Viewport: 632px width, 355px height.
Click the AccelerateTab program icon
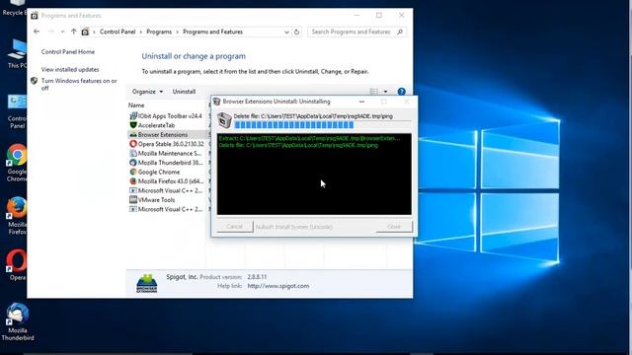point(133,125)
